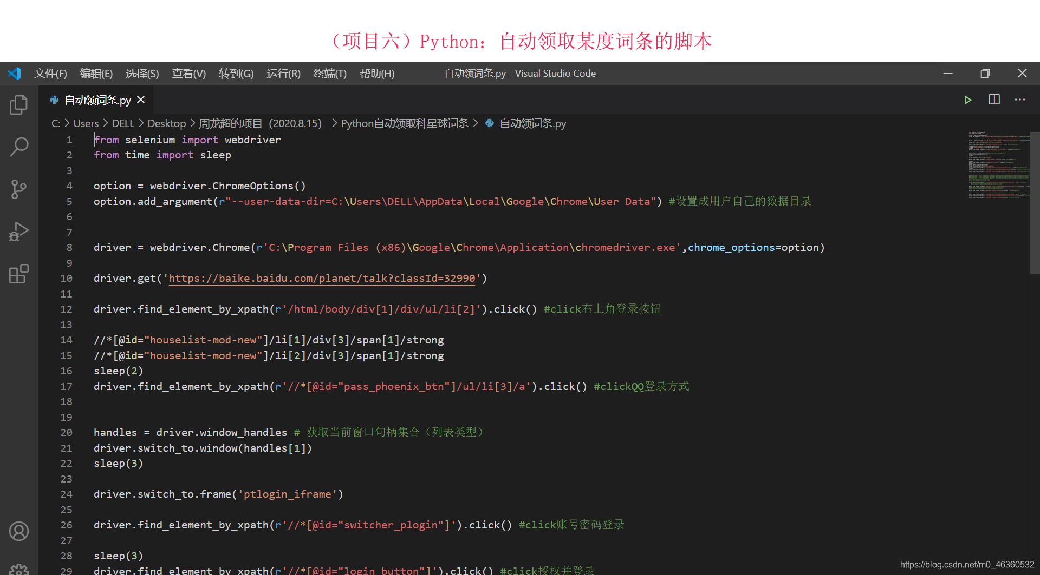Open the Source Control view
The width and height of the screenshot is (1040, 575).
click(x=19, y=189)
